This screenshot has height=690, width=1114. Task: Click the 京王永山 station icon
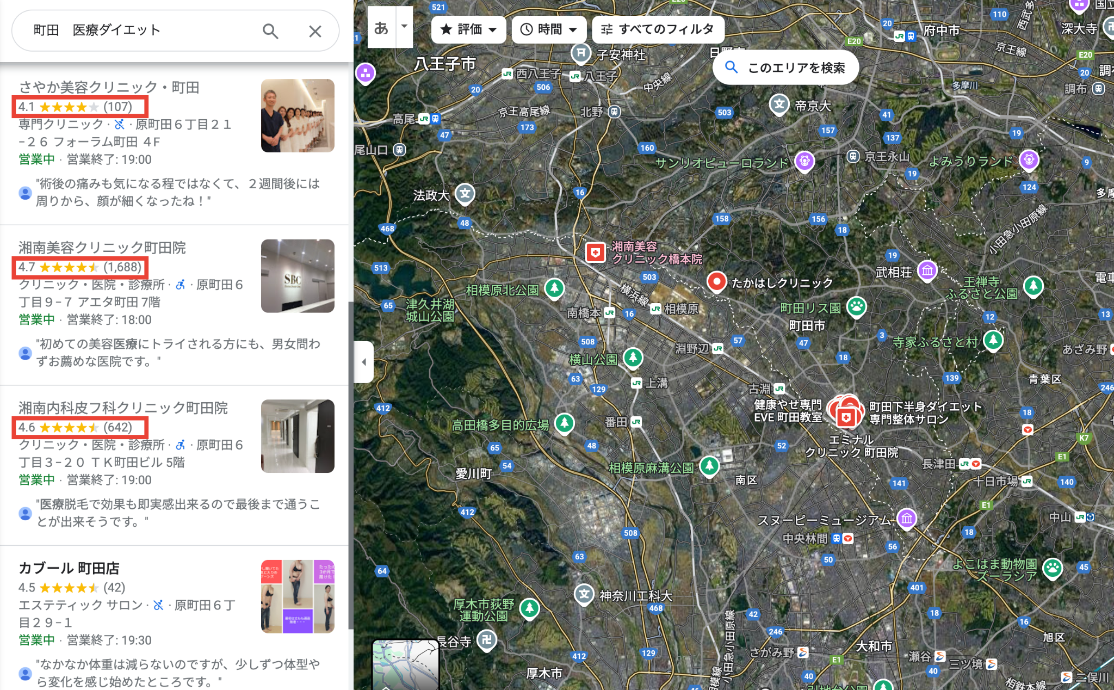(853, 157)
